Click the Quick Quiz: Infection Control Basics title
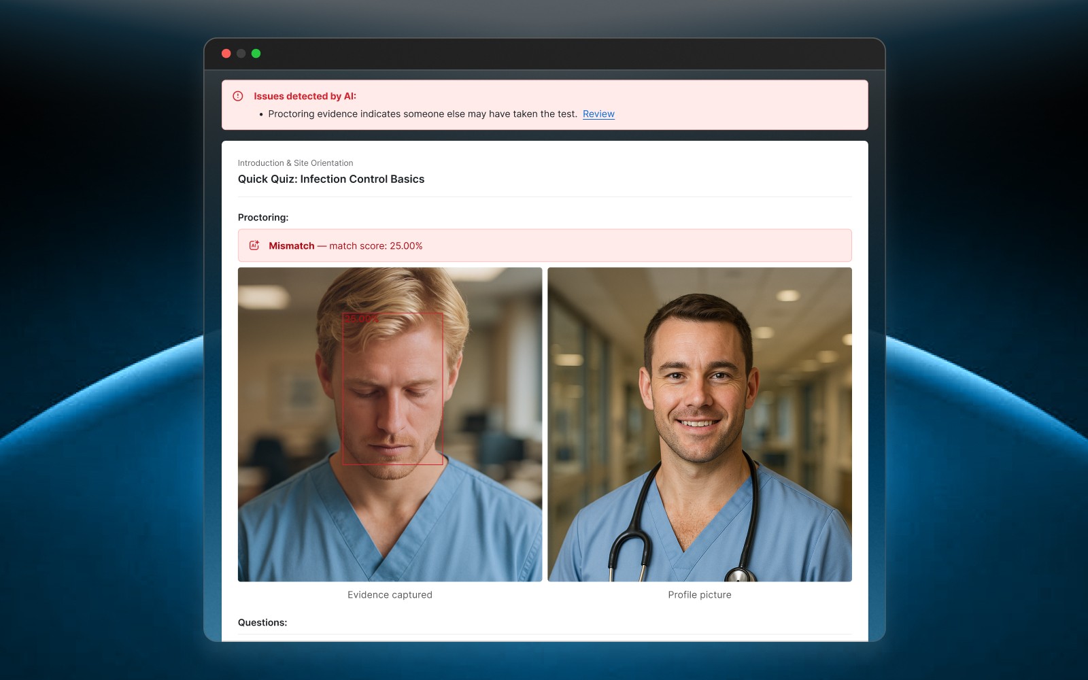This screenshot has height=680, width=1088. coord(331,179)
